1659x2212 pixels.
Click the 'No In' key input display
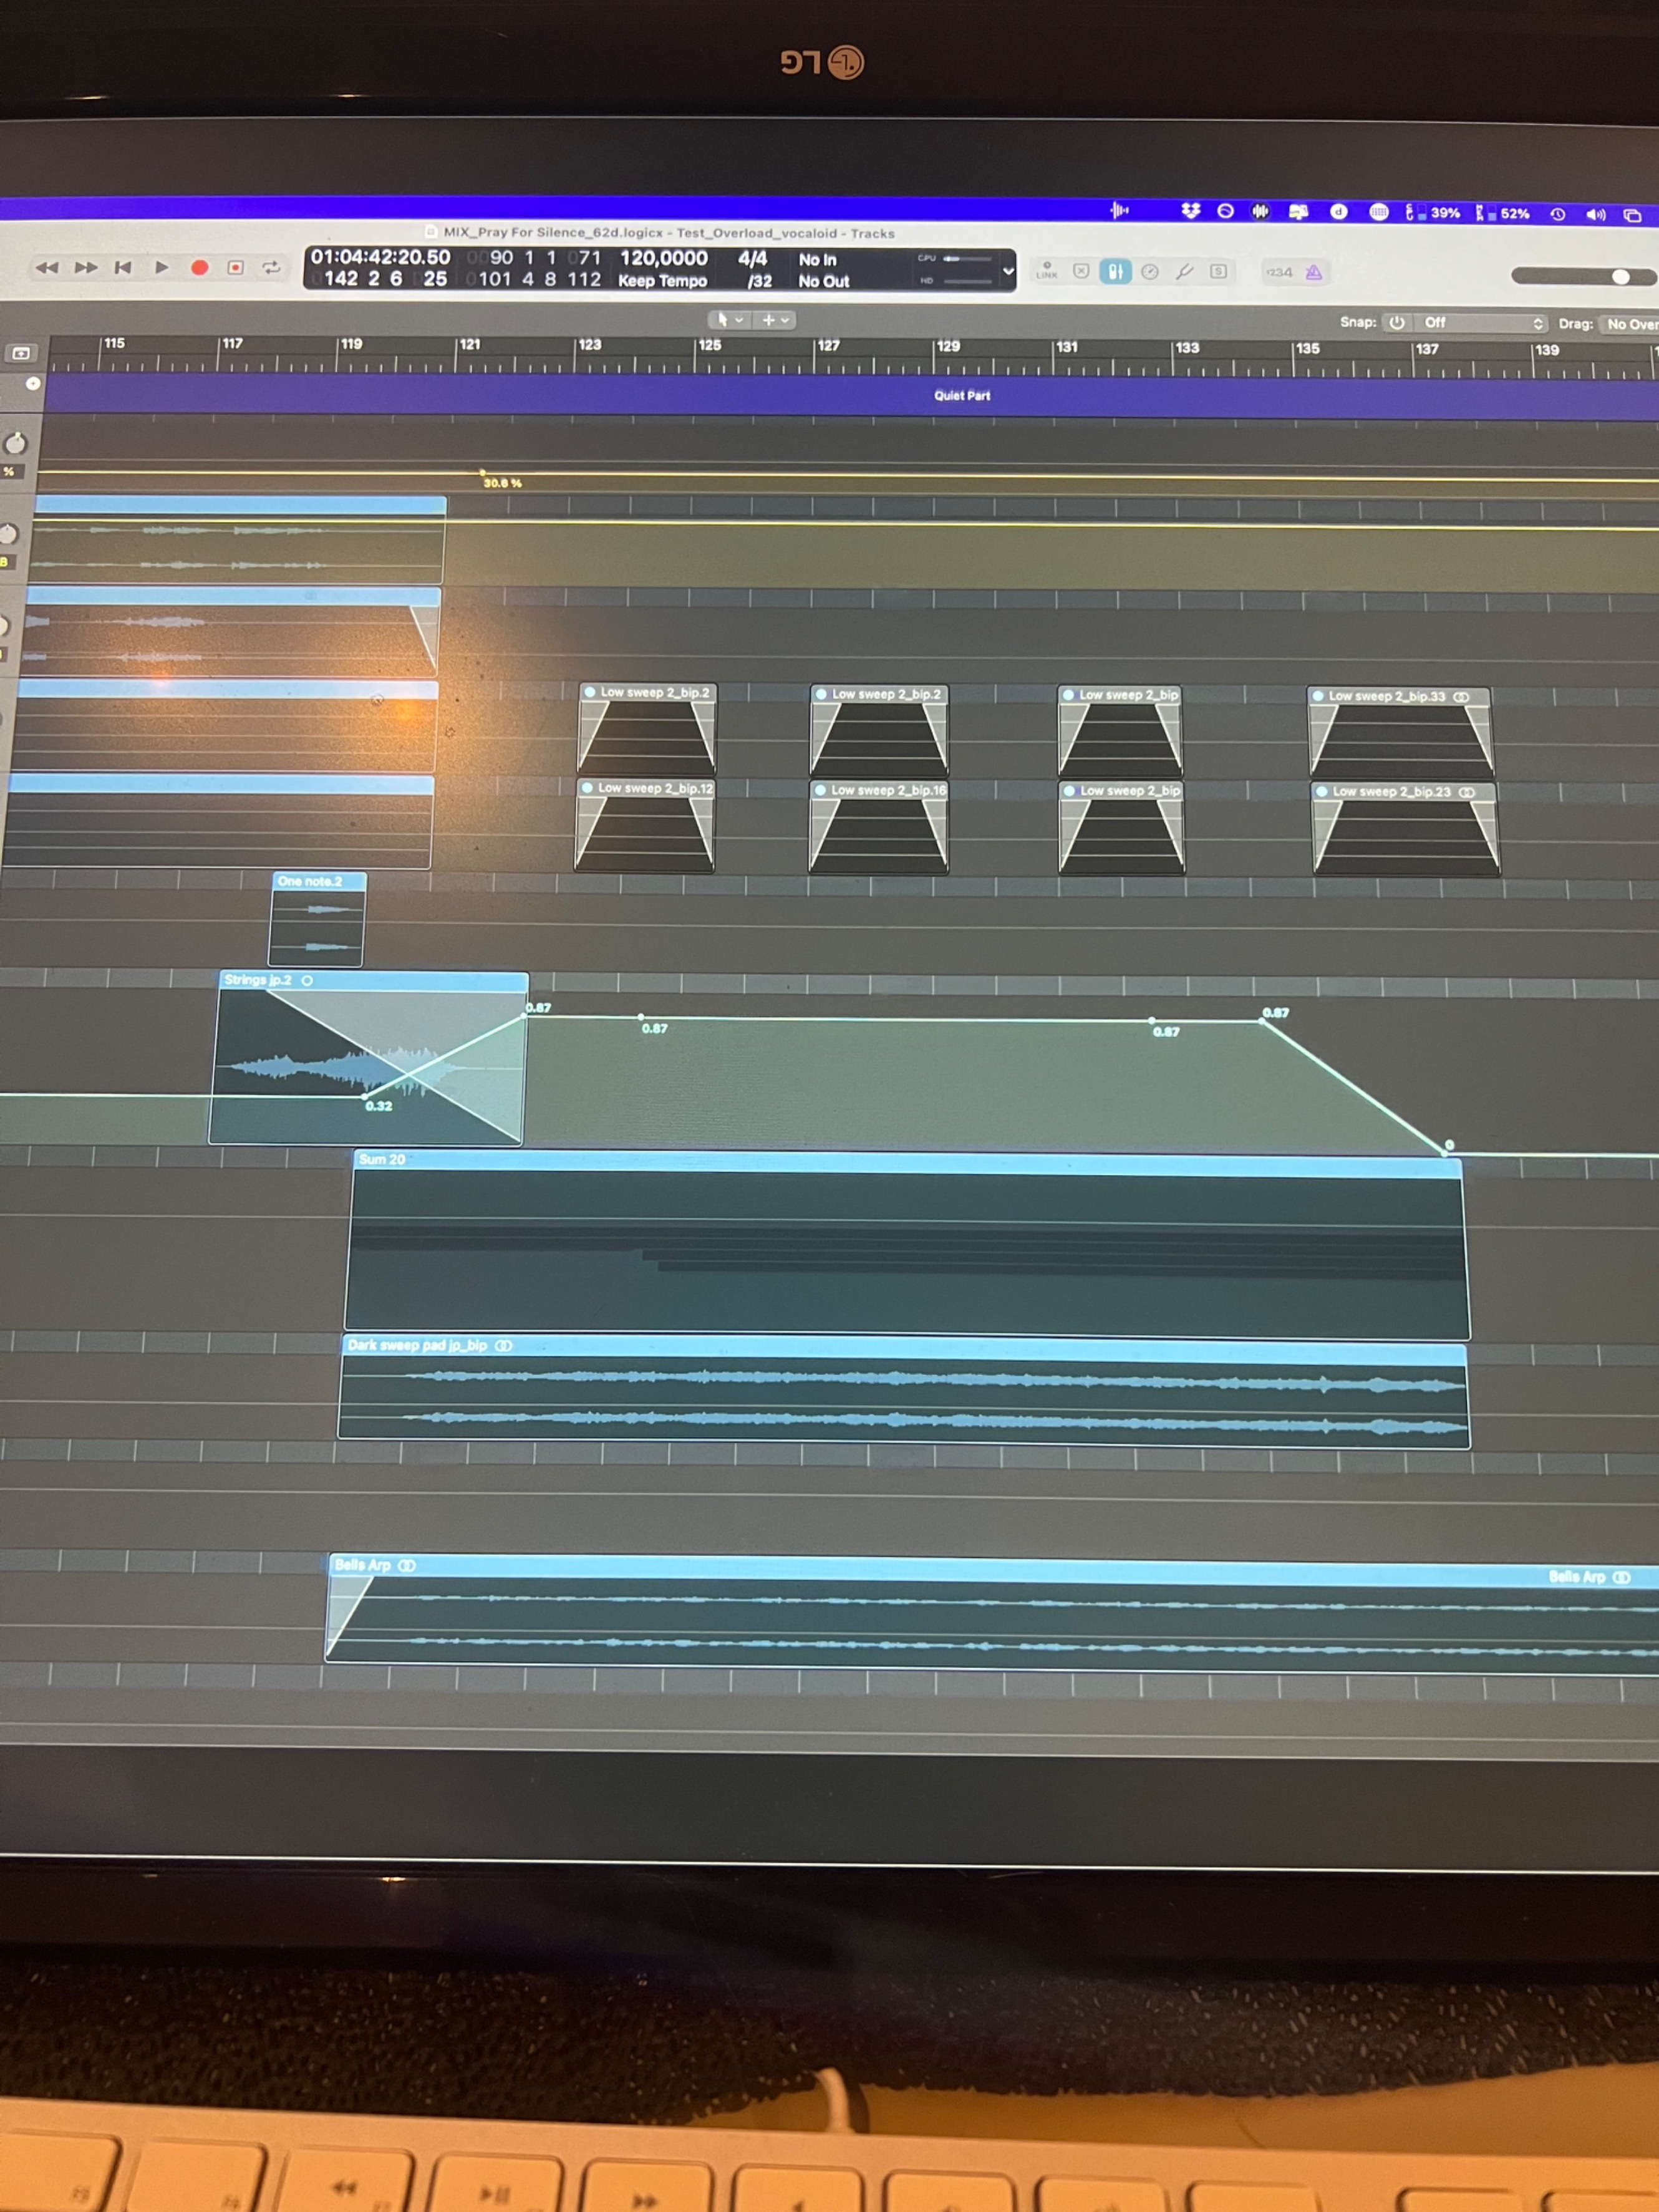pos(817,260)
